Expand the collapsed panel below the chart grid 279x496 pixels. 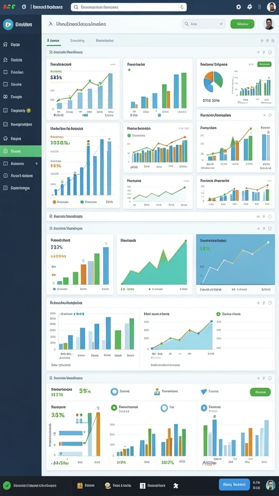160,217
